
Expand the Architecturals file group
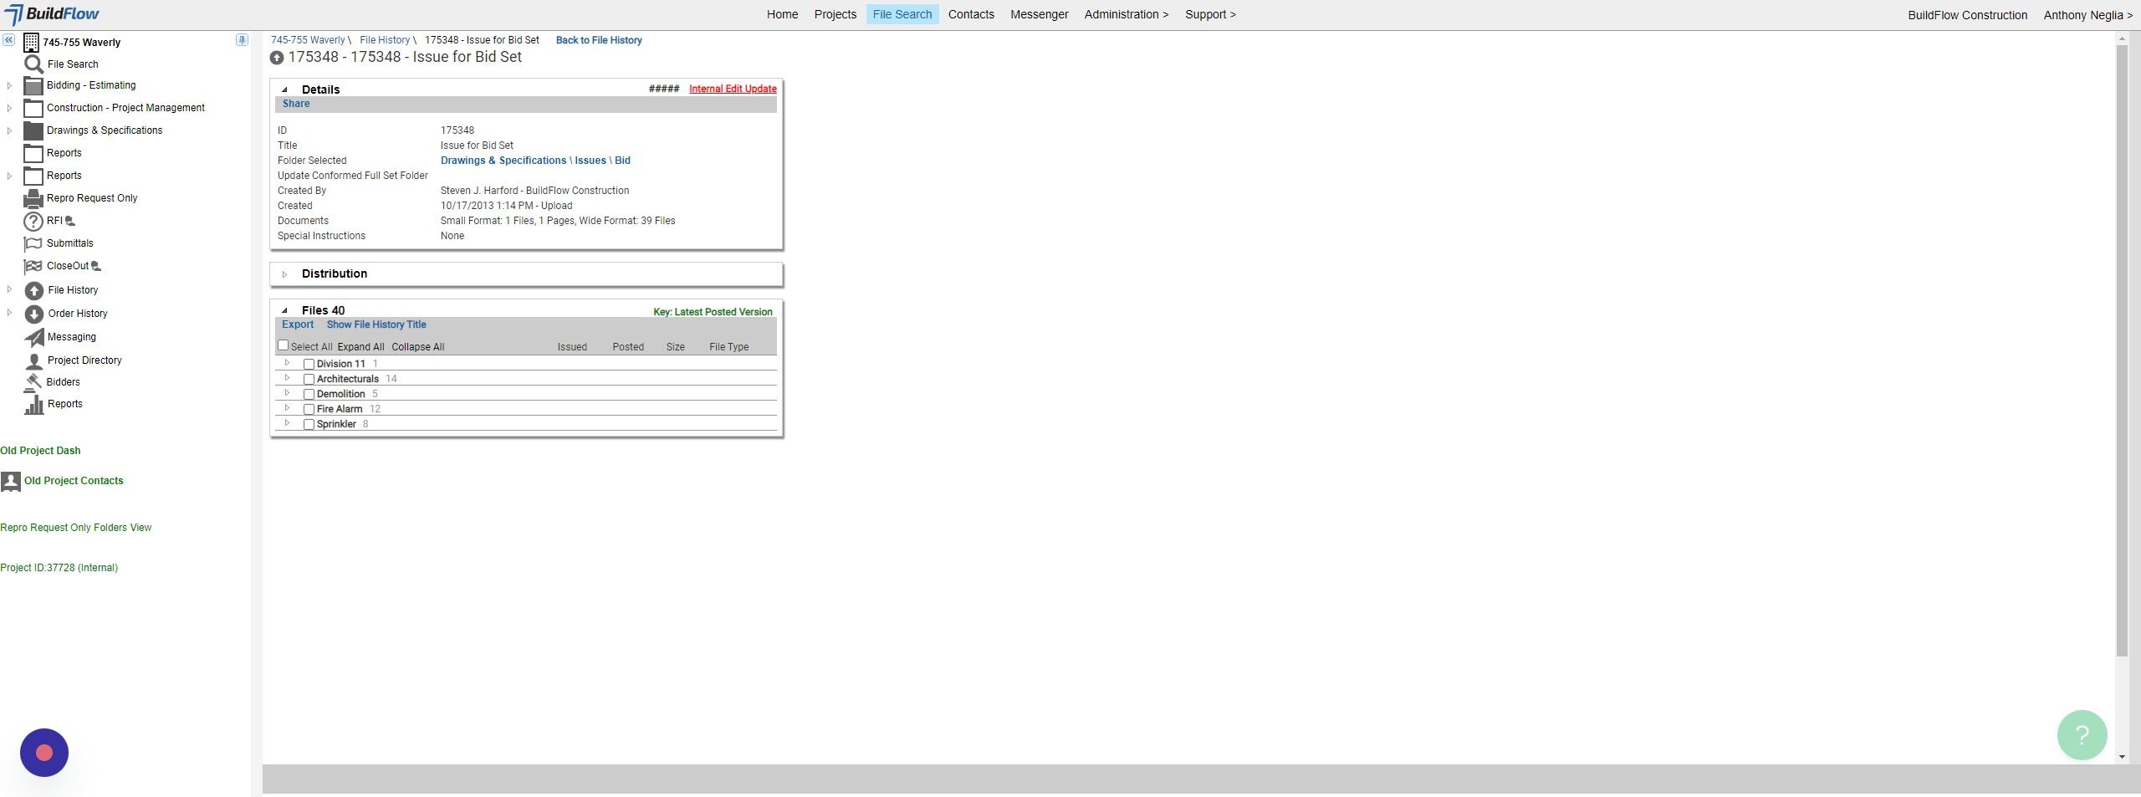tap(287, 378)
